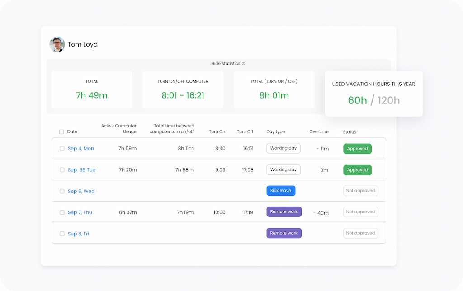Viewport: 463px width, 291px height.
Task: Open the Used Vacation Hours card
Action: (373, 94)
